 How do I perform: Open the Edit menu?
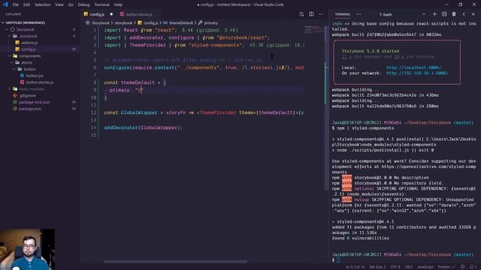pyautogui.click(x=27, y=4)
